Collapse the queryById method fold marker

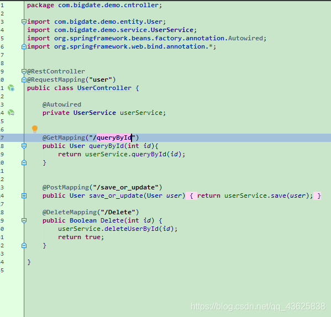[24, 146]
